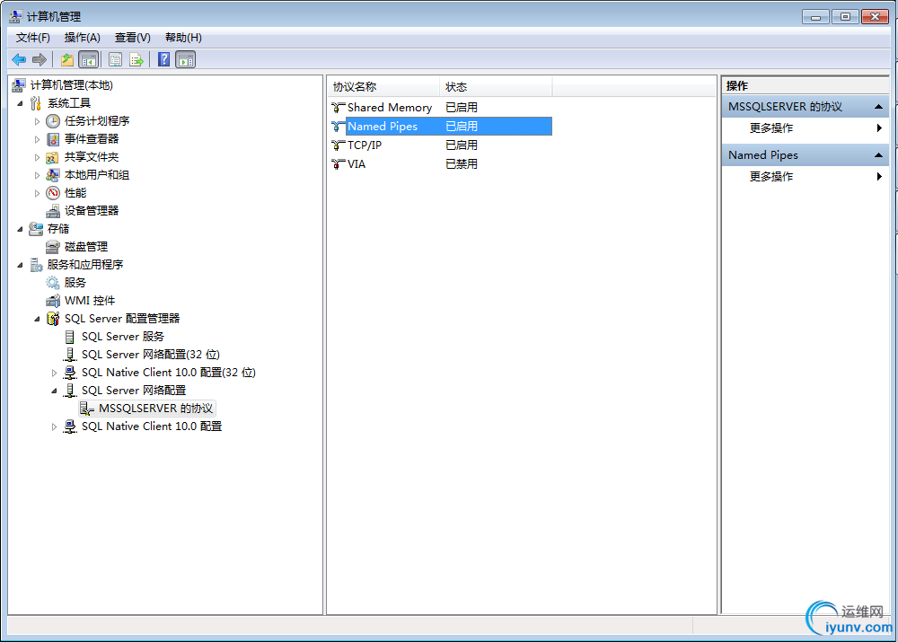Click the TCP/IP protocol icon
Image resolution: width=898 pixels, height=642 pixels.
point(339,145)
